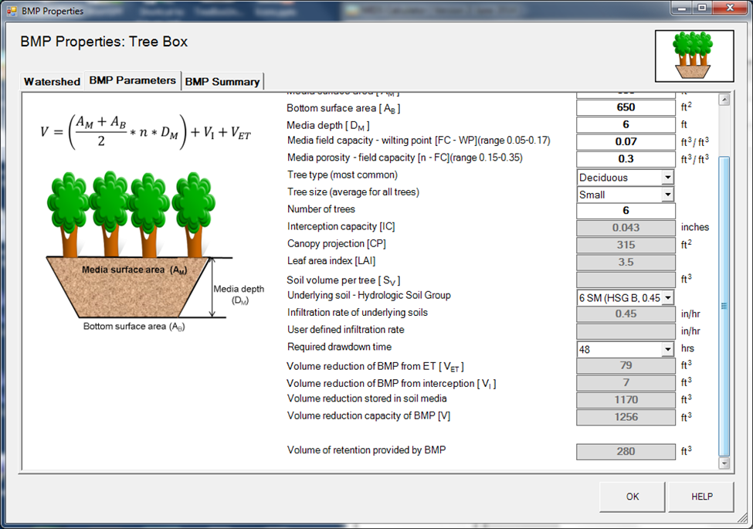Click the vertical scrollbar thumb
Screen dimensions: 753x529
724,305
